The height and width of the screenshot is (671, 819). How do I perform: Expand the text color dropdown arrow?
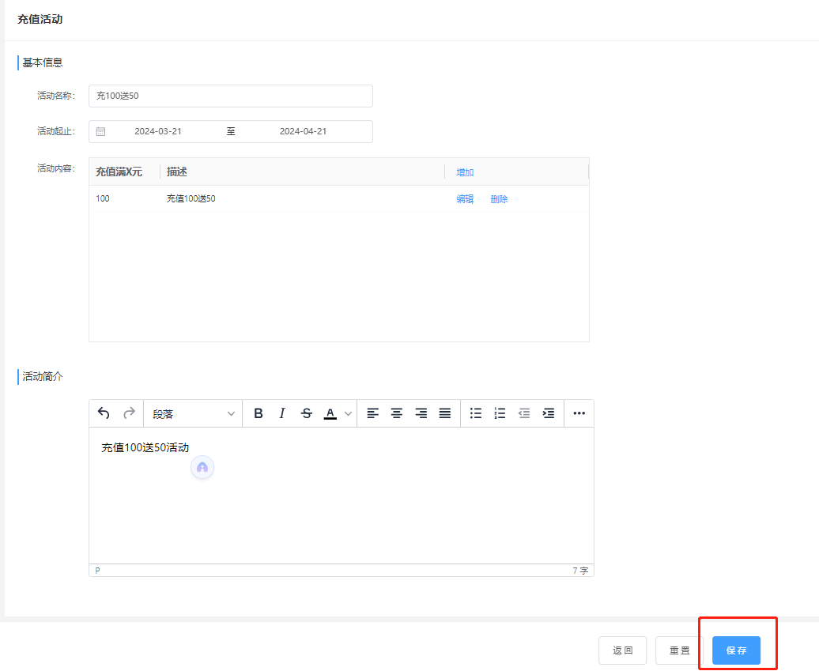pyautogui.click(x=348, y=413)
